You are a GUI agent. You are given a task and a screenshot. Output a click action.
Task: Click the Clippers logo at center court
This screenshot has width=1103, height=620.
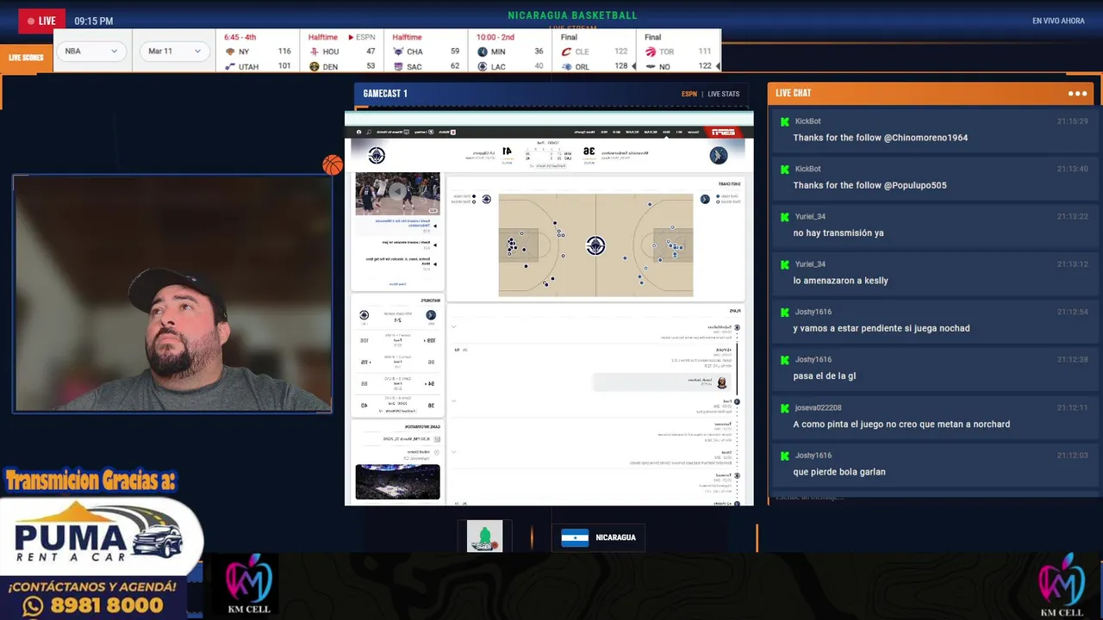coord(595,246)
